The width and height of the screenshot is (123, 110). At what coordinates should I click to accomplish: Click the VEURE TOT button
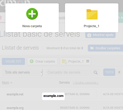point(13,62)
